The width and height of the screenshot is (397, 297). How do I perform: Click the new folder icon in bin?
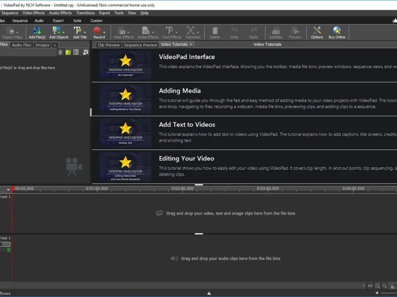pos(68,52)
